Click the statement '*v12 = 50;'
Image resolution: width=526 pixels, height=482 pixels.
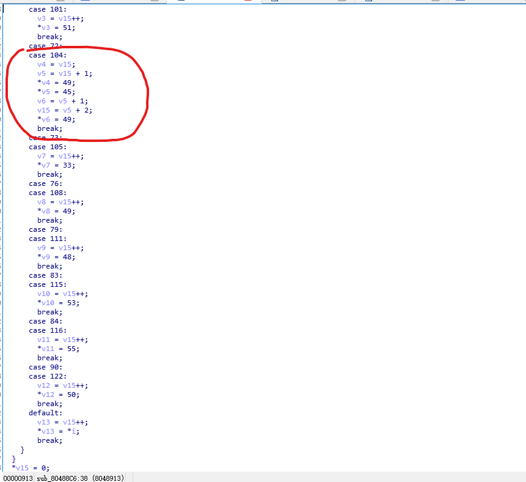(x=59, y=395)
